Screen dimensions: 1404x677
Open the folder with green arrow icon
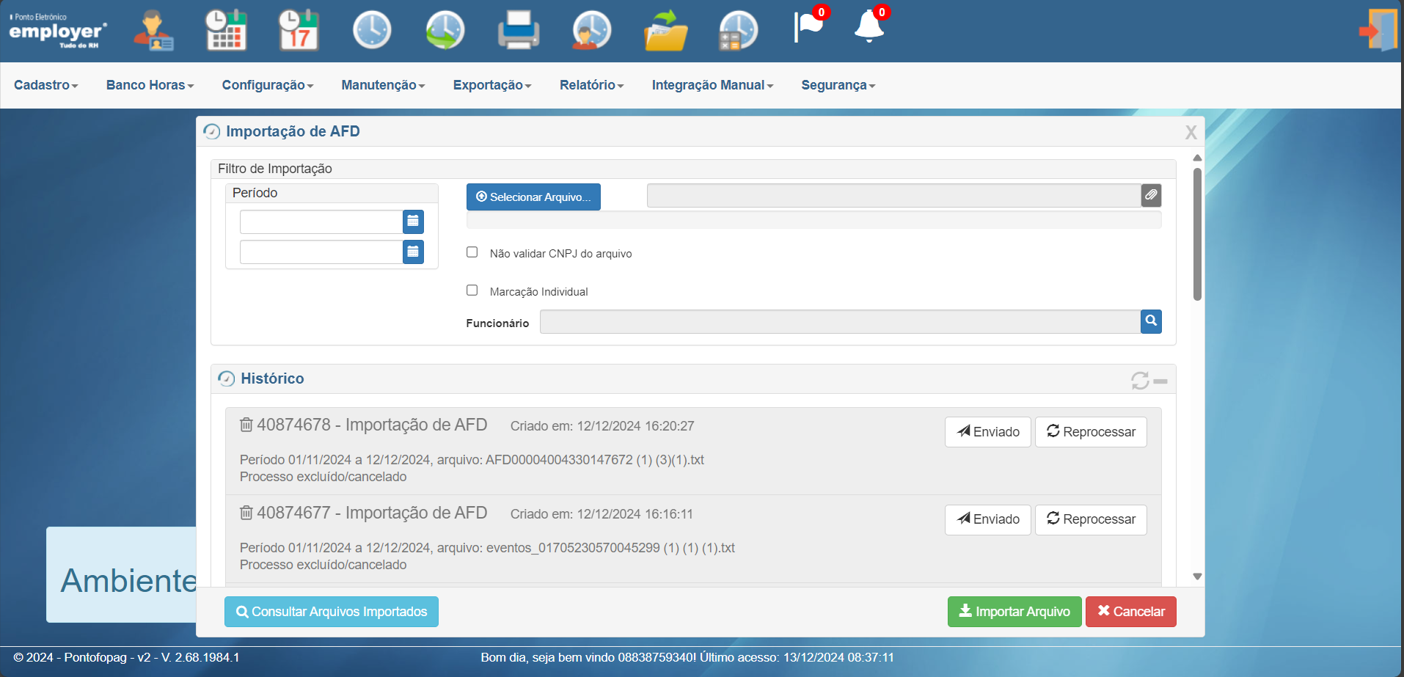(665, 30)
